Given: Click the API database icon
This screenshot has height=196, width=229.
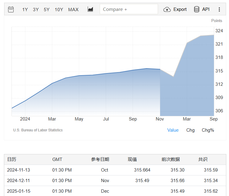Looking at the screenshot, I should tap(197, 9).
